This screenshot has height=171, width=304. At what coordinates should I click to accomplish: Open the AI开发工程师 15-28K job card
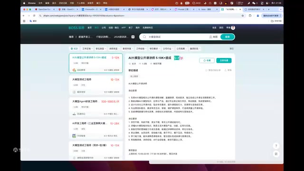pos(96,129)
